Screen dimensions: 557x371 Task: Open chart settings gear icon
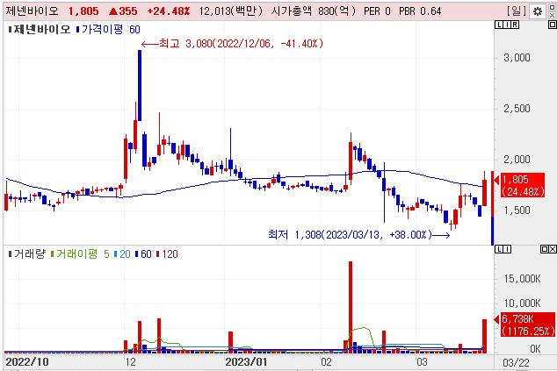click(x=538, y=11)
